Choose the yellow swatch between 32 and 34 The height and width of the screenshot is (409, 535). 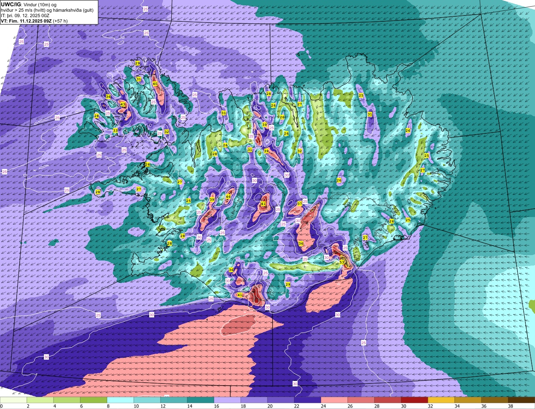coord(441,400)
